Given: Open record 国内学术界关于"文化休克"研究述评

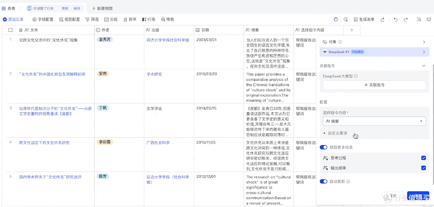Looking at the screenshot, I should [x=50, y=177].
